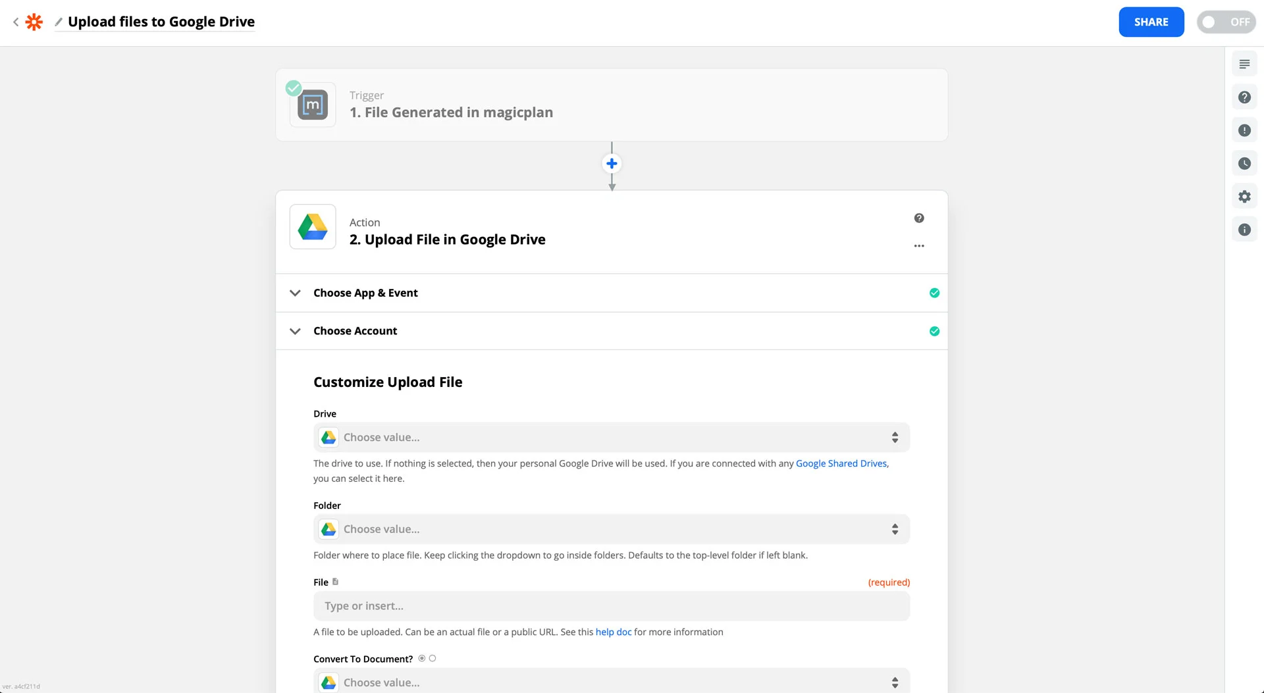
Task: Click the SHARE button
Action: [x=1151, y=22]
